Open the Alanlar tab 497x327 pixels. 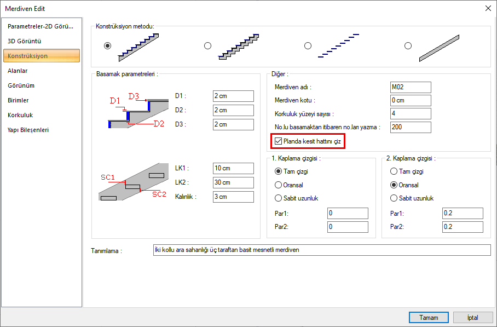click(x=42, y=71)
